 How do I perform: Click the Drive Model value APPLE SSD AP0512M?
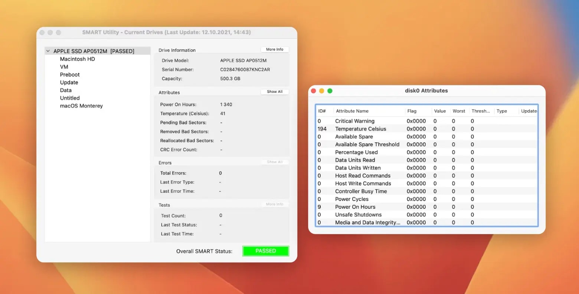tap(243, 61)
